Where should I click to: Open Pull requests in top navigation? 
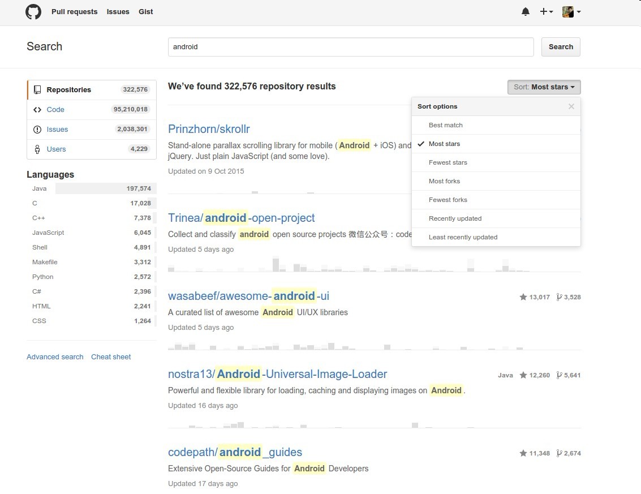pos(75,12)
